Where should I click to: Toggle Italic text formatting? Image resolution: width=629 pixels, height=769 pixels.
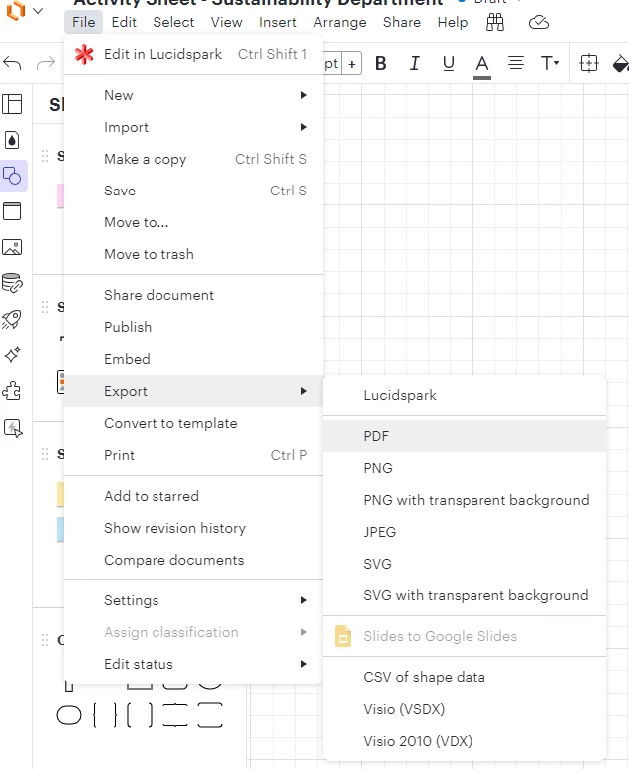[x=415, y=63]
